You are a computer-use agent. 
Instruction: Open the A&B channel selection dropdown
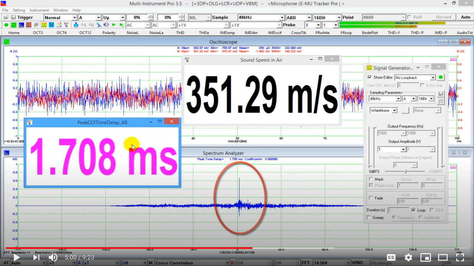tap(299, 18)
